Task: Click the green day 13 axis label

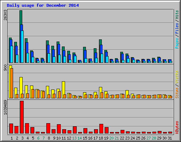Action: (x=74, y=138)
